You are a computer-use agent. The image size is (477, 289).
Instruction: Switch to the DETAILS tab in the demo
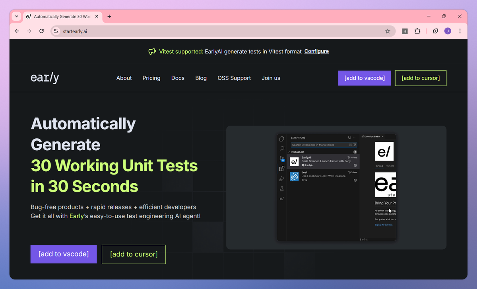[380, 166]
